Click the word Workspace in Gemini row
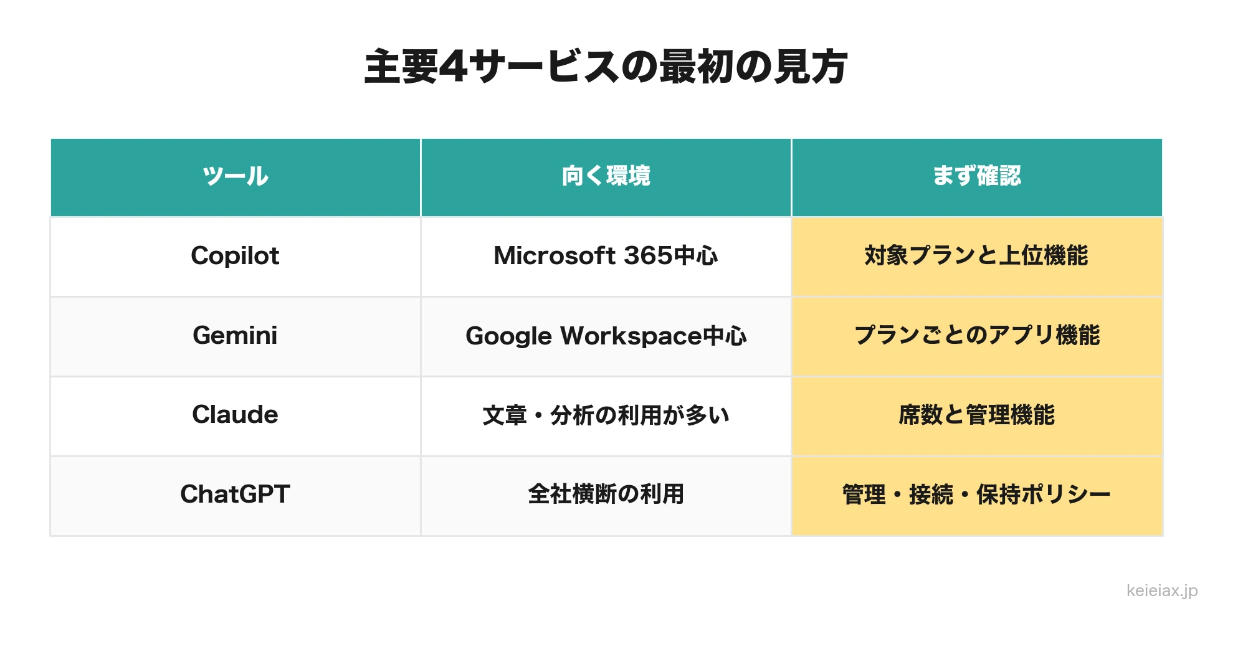Image resolution: width=1248 pixels, height=649 pixels. 631,336
